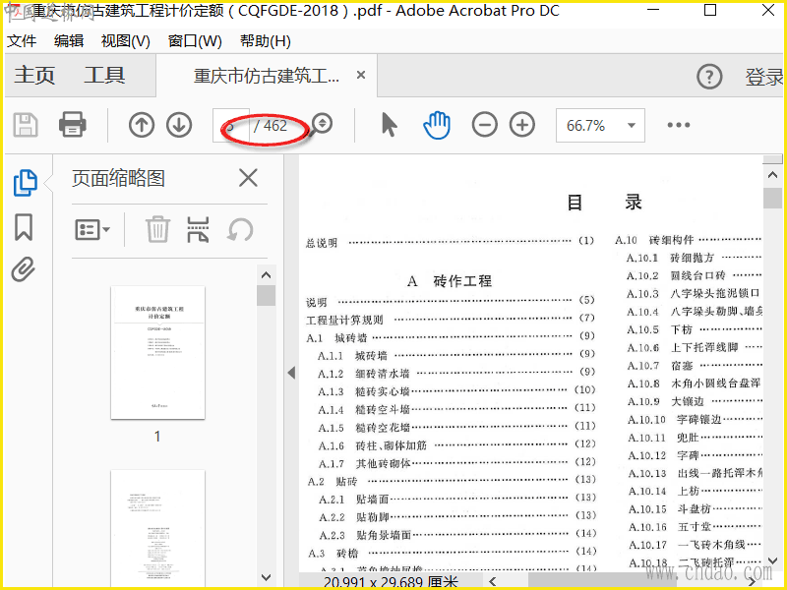
Task: Open the bookmarks panel icon
Action: pos(24,227)
